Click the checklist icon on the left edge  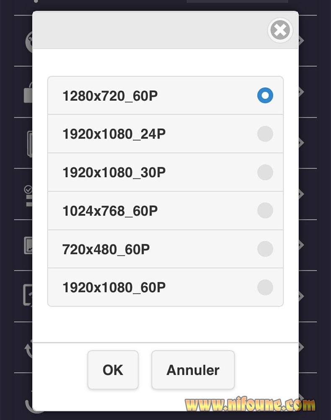coord(28,196)
